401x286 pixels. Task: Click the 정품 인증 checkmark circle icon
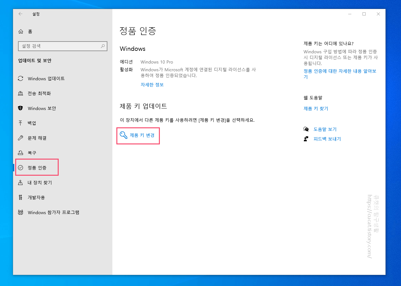[x=21, y=168]
